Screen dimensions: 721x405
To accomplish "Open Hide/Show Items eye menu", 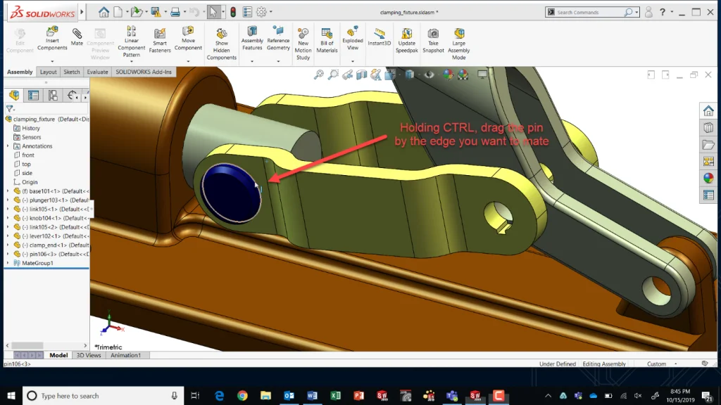I will 428,74.
